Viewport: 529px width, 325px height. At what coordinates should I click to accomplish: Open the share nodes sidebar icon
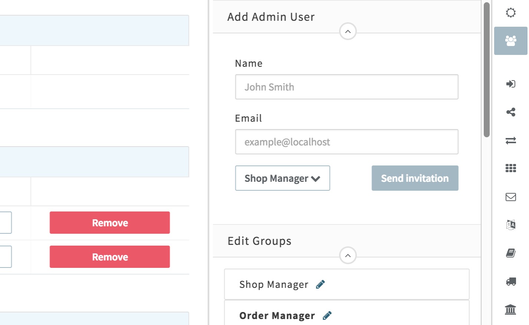point(511,112)
